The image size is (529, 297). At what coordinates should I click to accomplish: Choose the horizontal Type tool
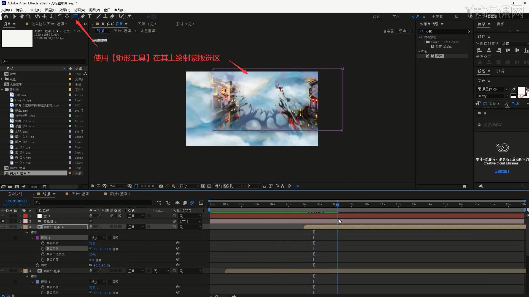(90, 16)
